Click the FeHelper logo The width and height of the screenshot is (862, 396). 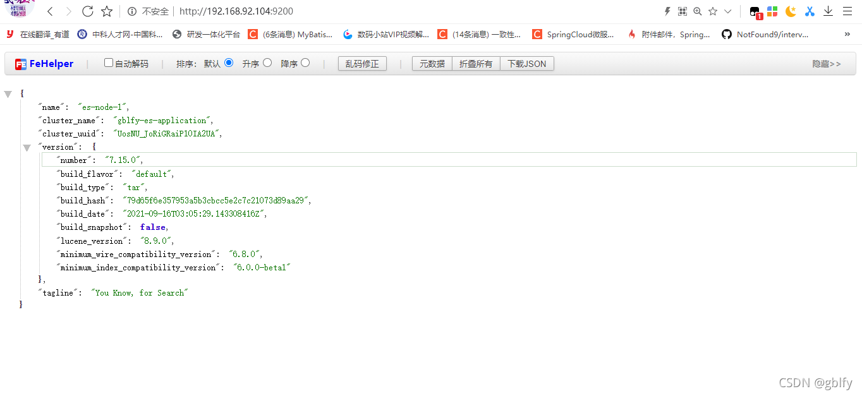tap(44, 64)
